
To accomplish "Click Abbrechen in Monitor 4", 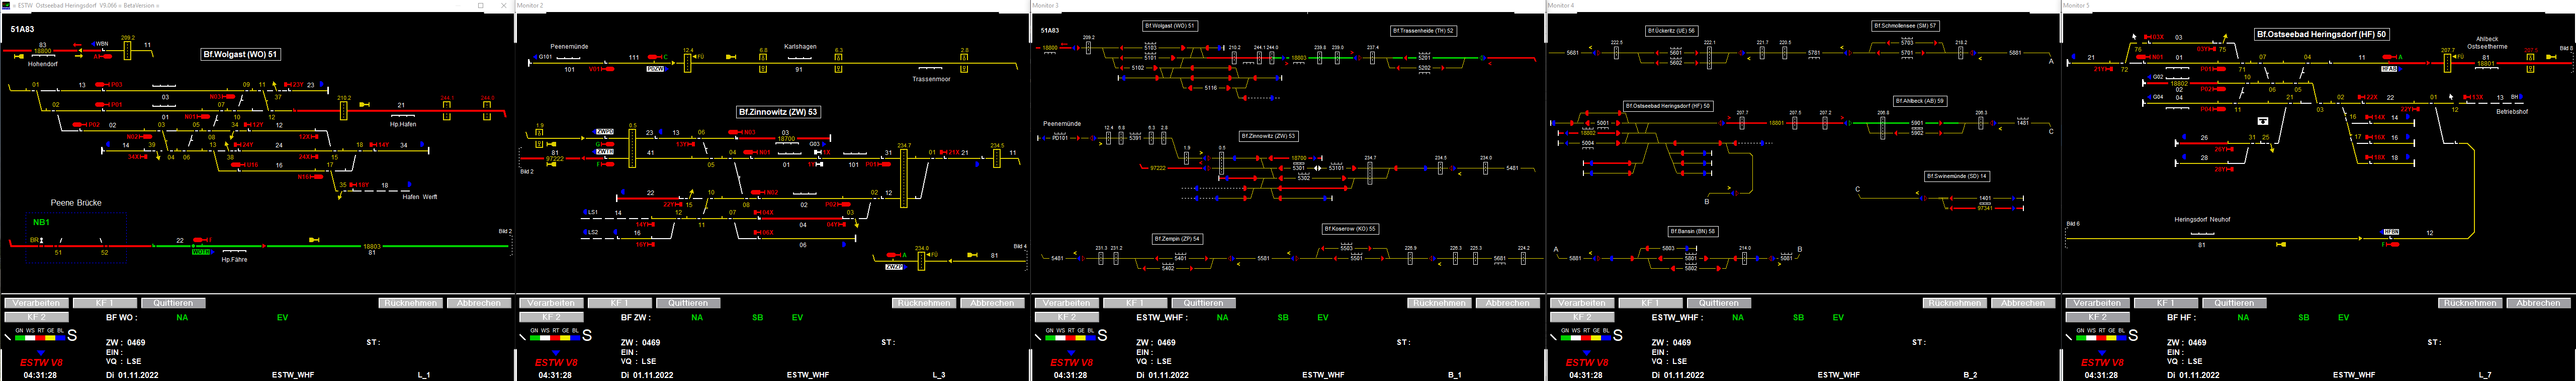I will pos(2023,303).
